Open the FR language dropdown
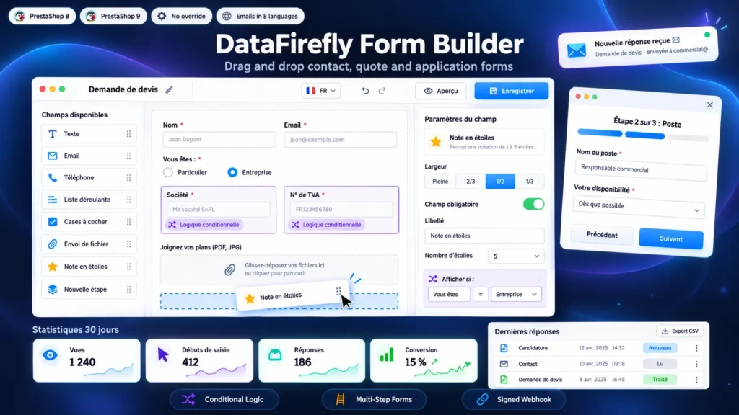Viewport: 739px width, 415px height. tap(321, 90)
